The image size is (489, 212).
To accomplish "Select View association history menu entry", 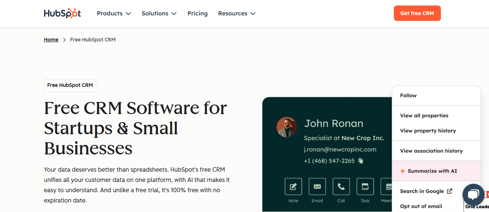I will click(436, 151).
